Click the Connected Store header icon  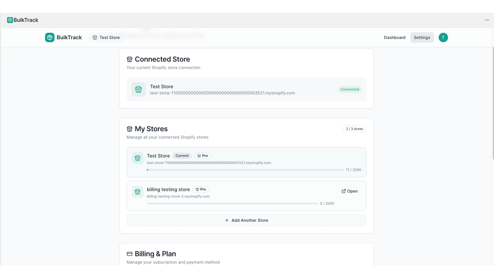pos(129,59)
